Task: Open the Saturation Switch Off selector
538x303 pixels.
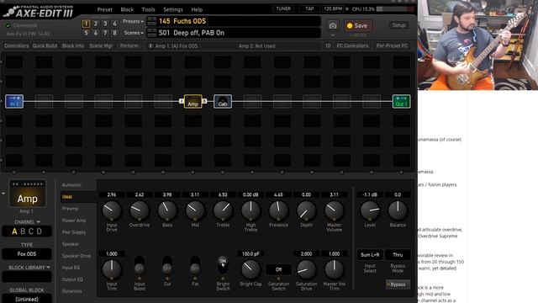Action: pyautogui.click(x=278, y=269)
